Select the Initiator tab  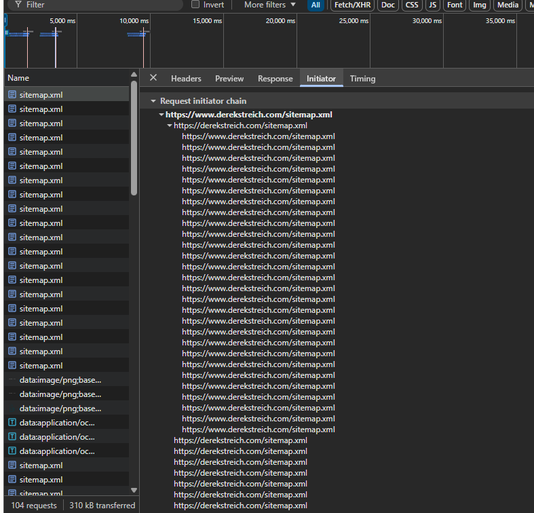coord(321,79)
